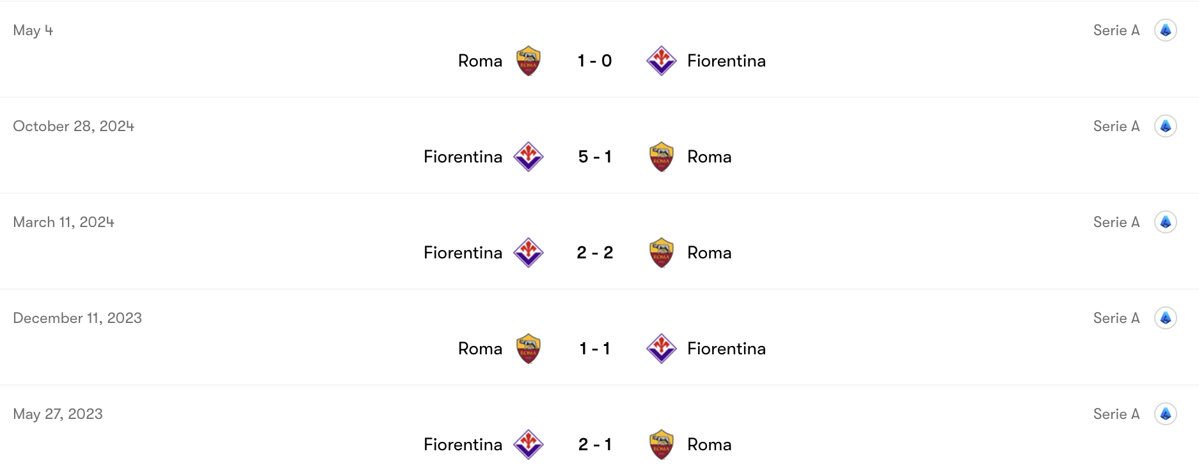Open the 1 - 0 match score
This screenshot has width=1199, height=472.
pos(594,61)
